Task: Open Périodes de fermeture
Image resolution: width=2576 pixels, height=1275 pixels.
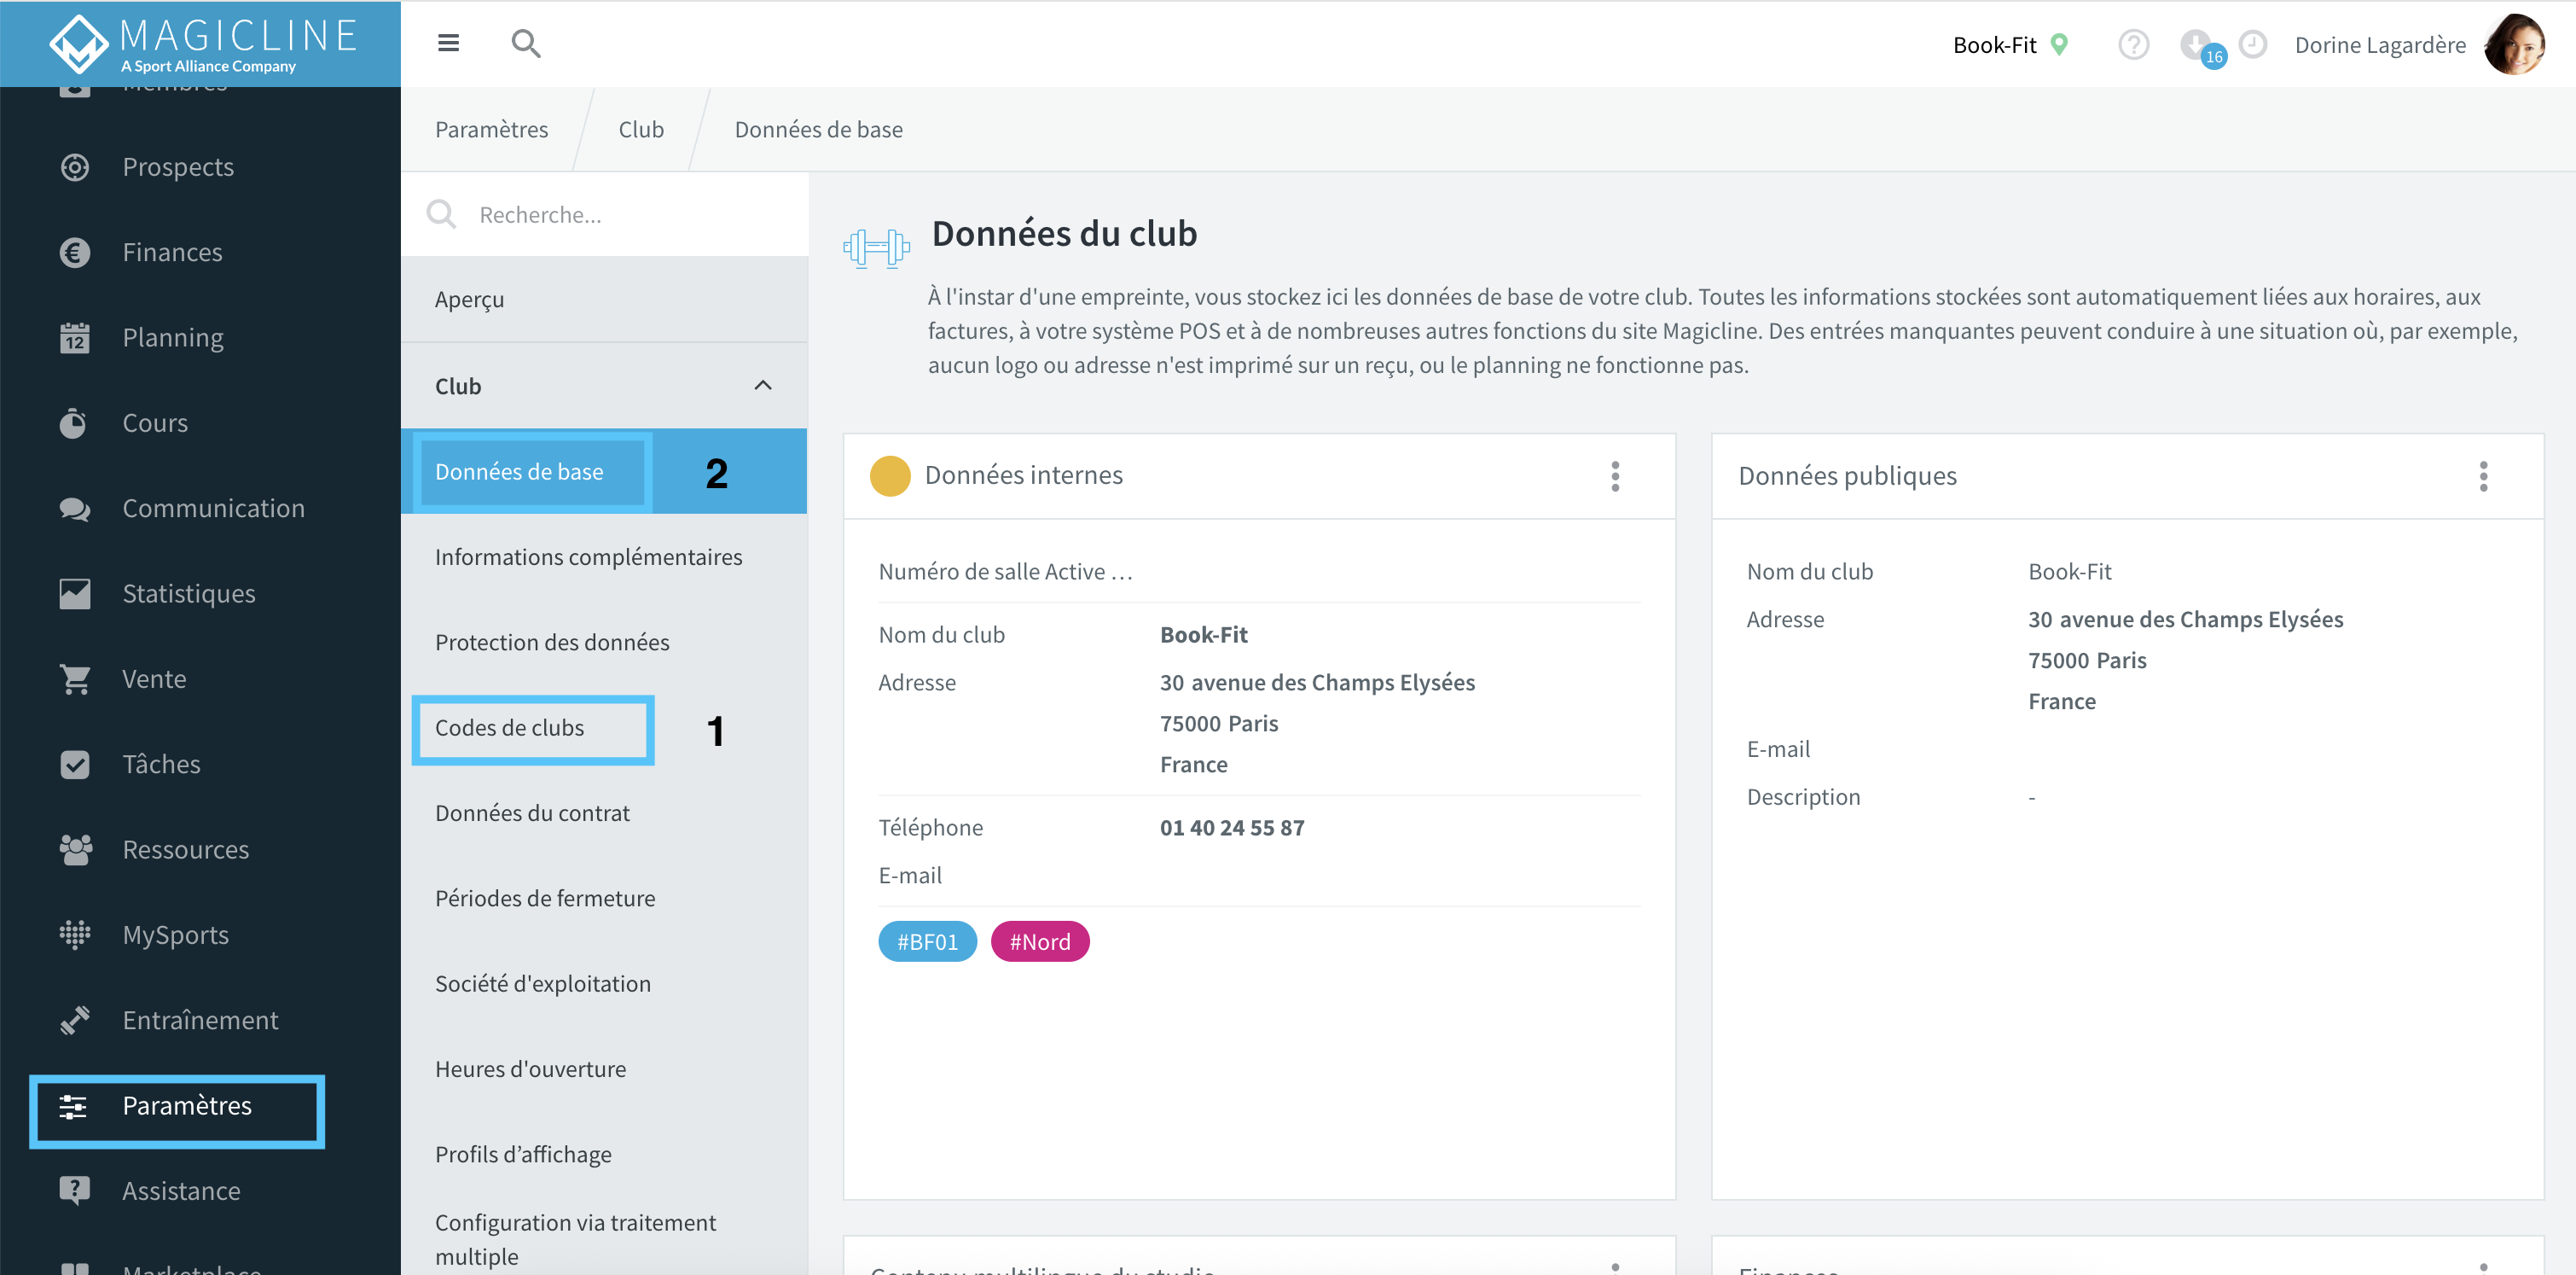Action: tap(604, 898)
